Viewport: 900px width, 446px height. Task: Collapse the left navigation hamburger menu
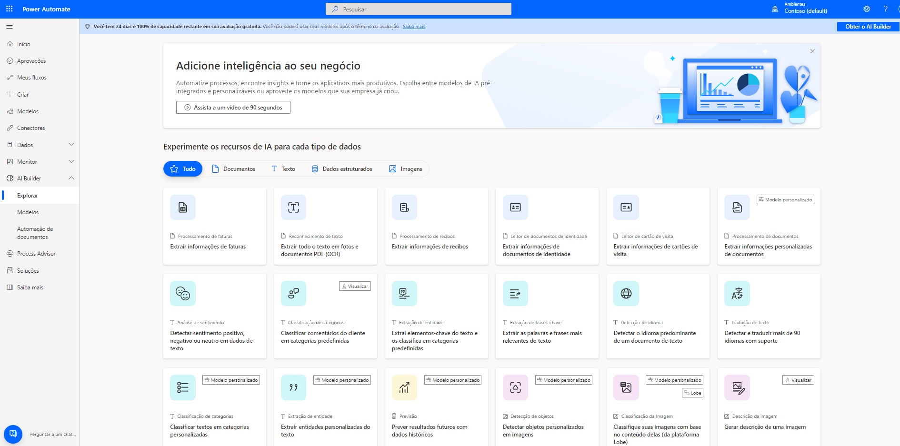pos(10,27)
